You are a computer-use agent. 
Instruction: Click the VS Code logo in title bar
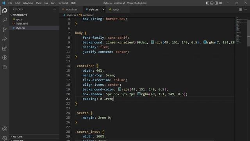tap(4, 3)
